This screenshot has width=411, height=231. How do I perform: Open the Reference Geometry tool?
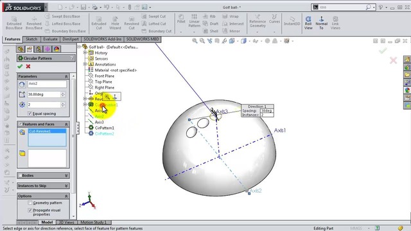(x=258, y=21)
